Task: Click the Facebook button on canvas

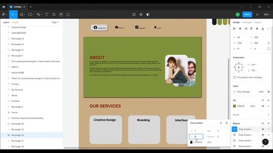Action: [99, 28]
